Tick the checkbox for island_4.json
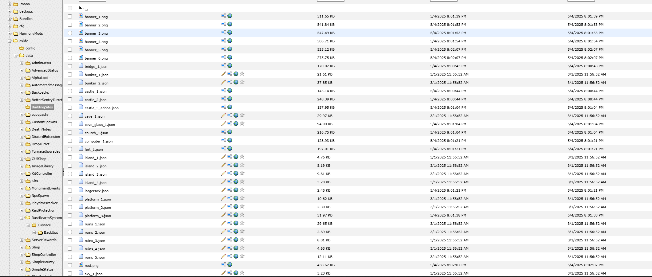This screenshot has height=277, width=652. 70,182
